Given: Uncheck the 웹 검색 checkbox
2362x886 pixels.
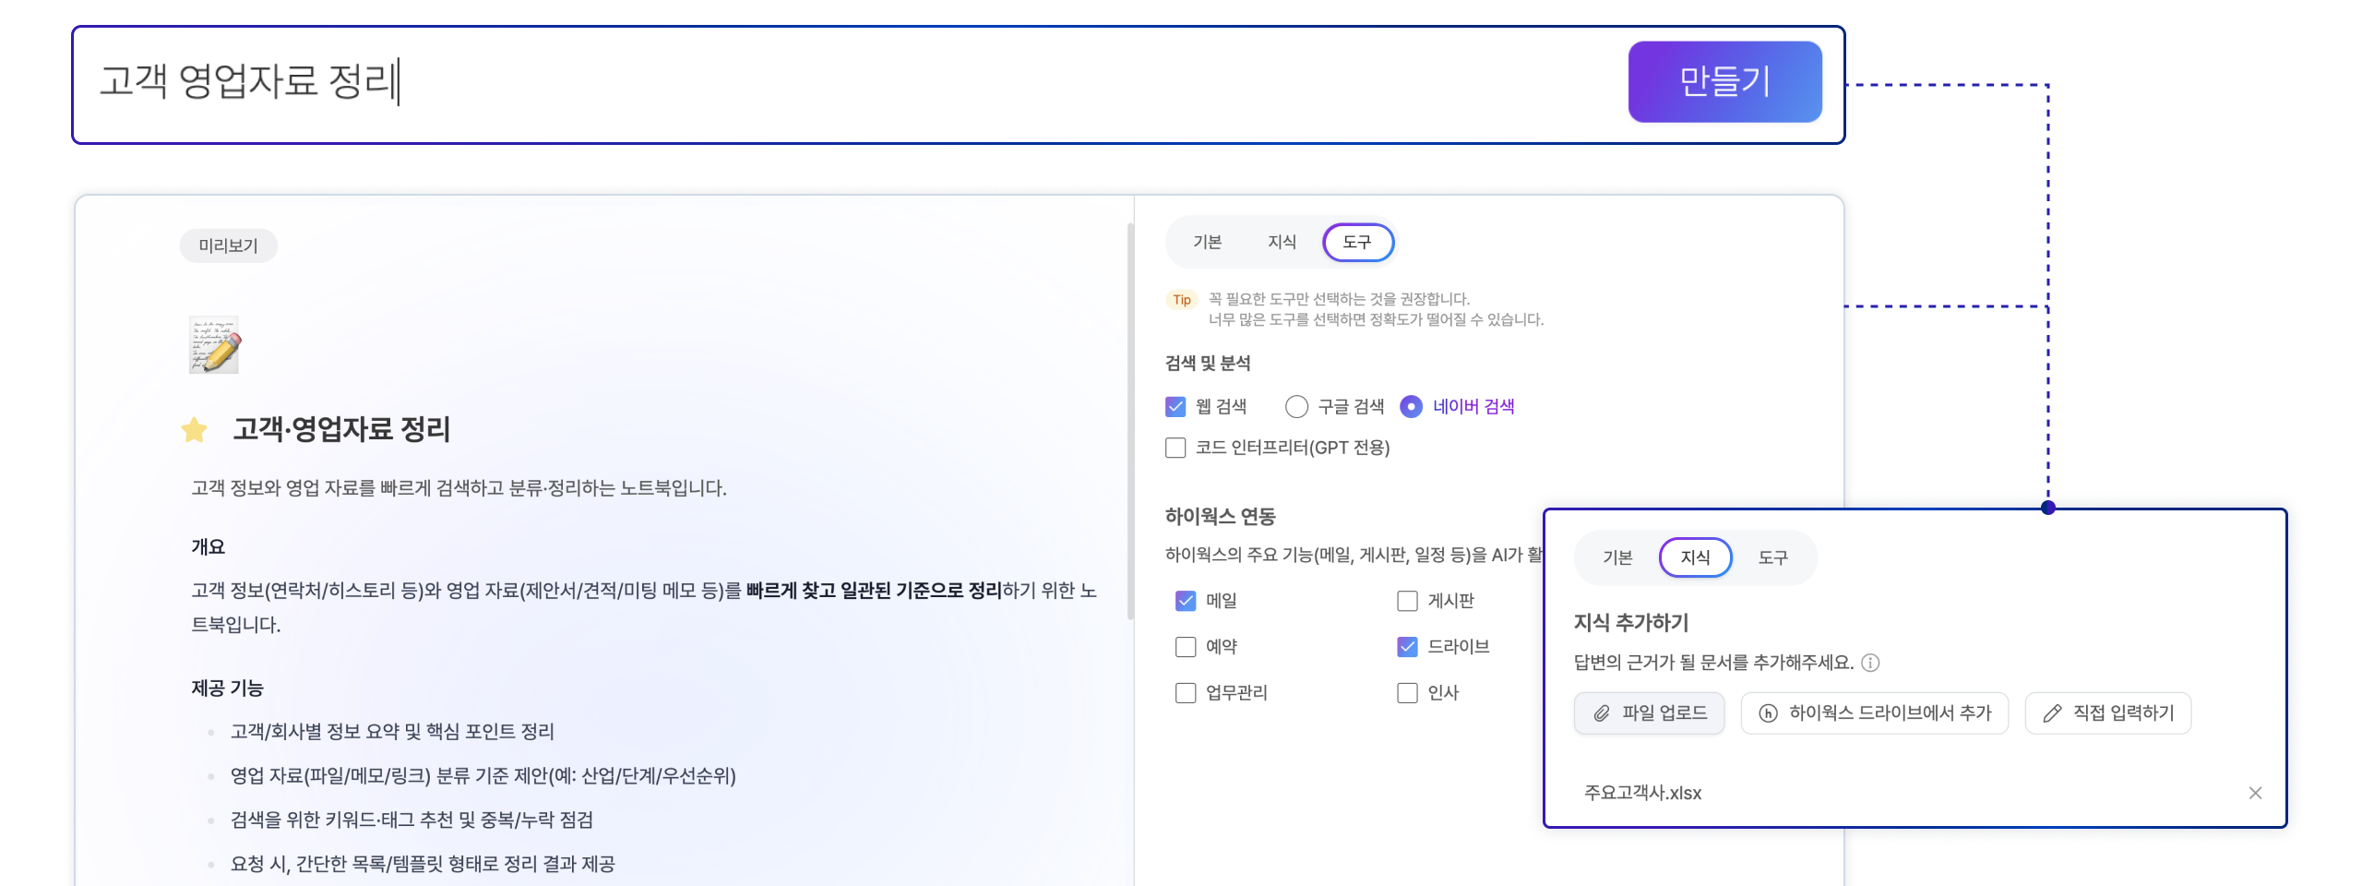Looking at the screenshot, I should pyautogui.click(x=1175, y=406).
